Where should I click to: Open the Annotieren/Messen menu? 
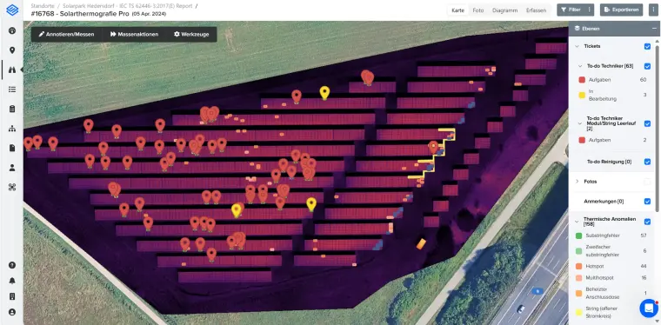tap(67, 35)
